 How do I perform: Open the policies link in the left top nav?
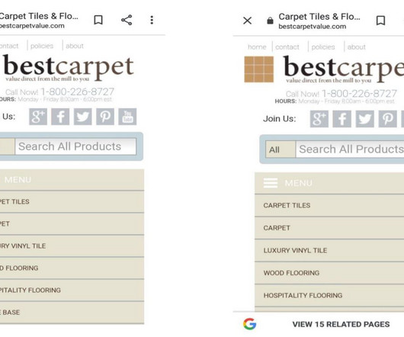[42, 46]
